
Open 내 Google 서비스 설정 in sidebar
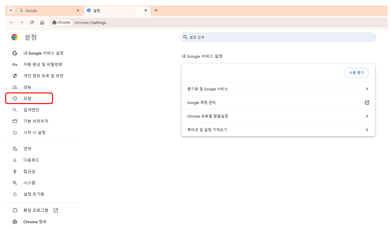tap(43, 53)
